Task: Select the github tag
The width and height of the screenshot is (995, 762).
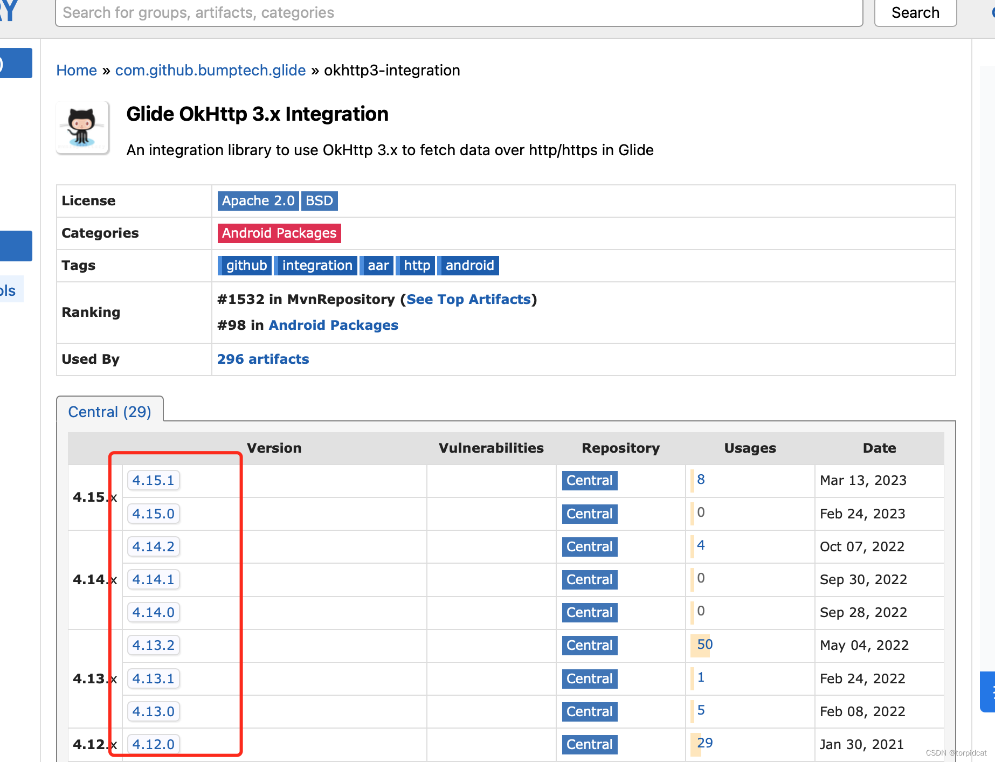Action: [246, 265]
